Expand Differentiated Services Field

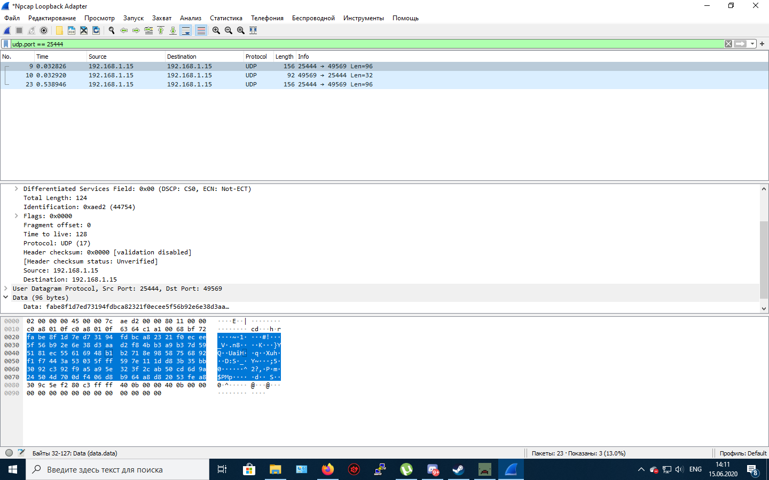click(17, 189)
